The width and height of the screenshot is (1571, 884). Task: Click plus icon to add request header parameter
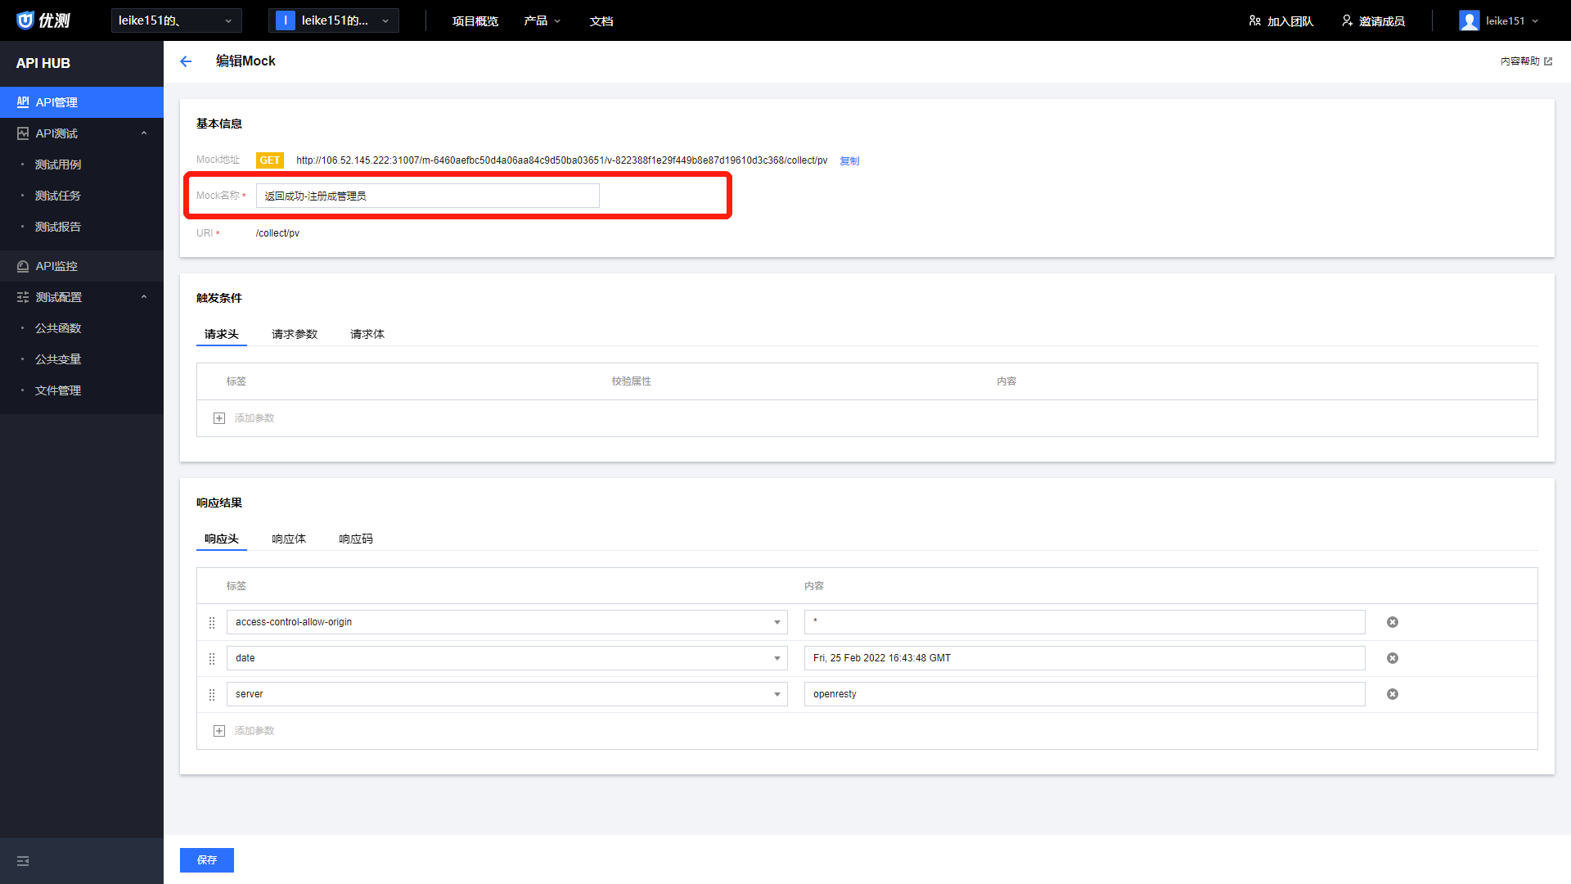click(x=219, y=418)
